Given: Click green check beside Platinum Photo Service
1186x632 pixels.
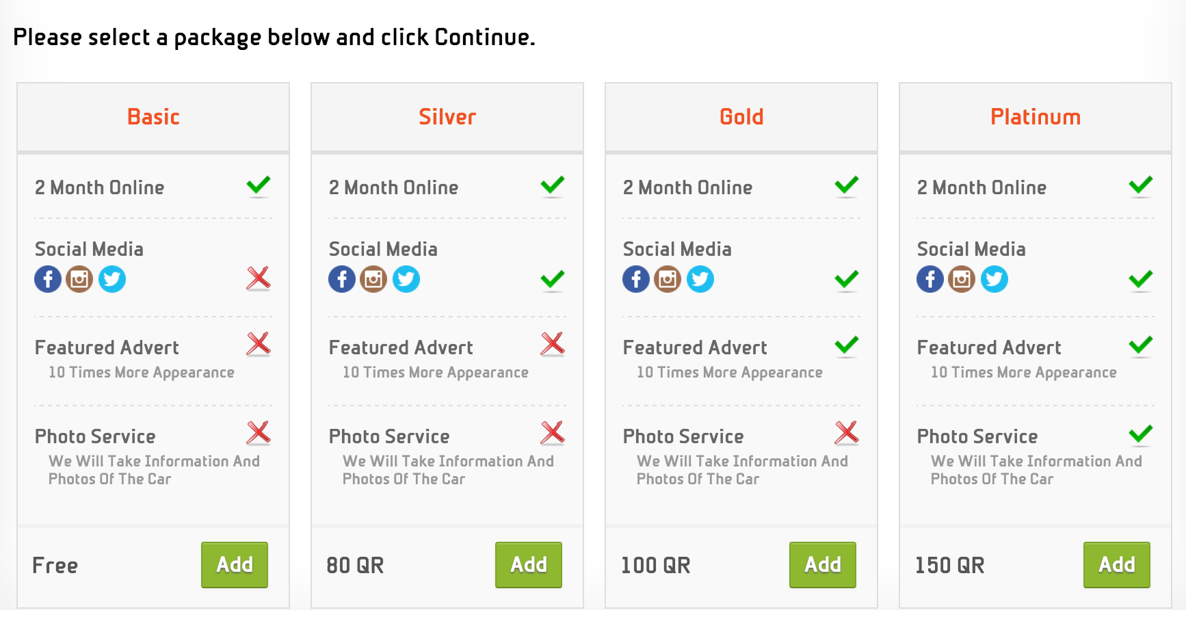Looking at the screenshot, I should point(1141,434).
